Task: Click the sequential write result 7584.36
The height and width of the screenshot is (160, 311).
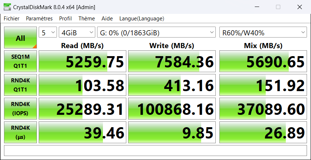Action: click(x=172, y=62)
